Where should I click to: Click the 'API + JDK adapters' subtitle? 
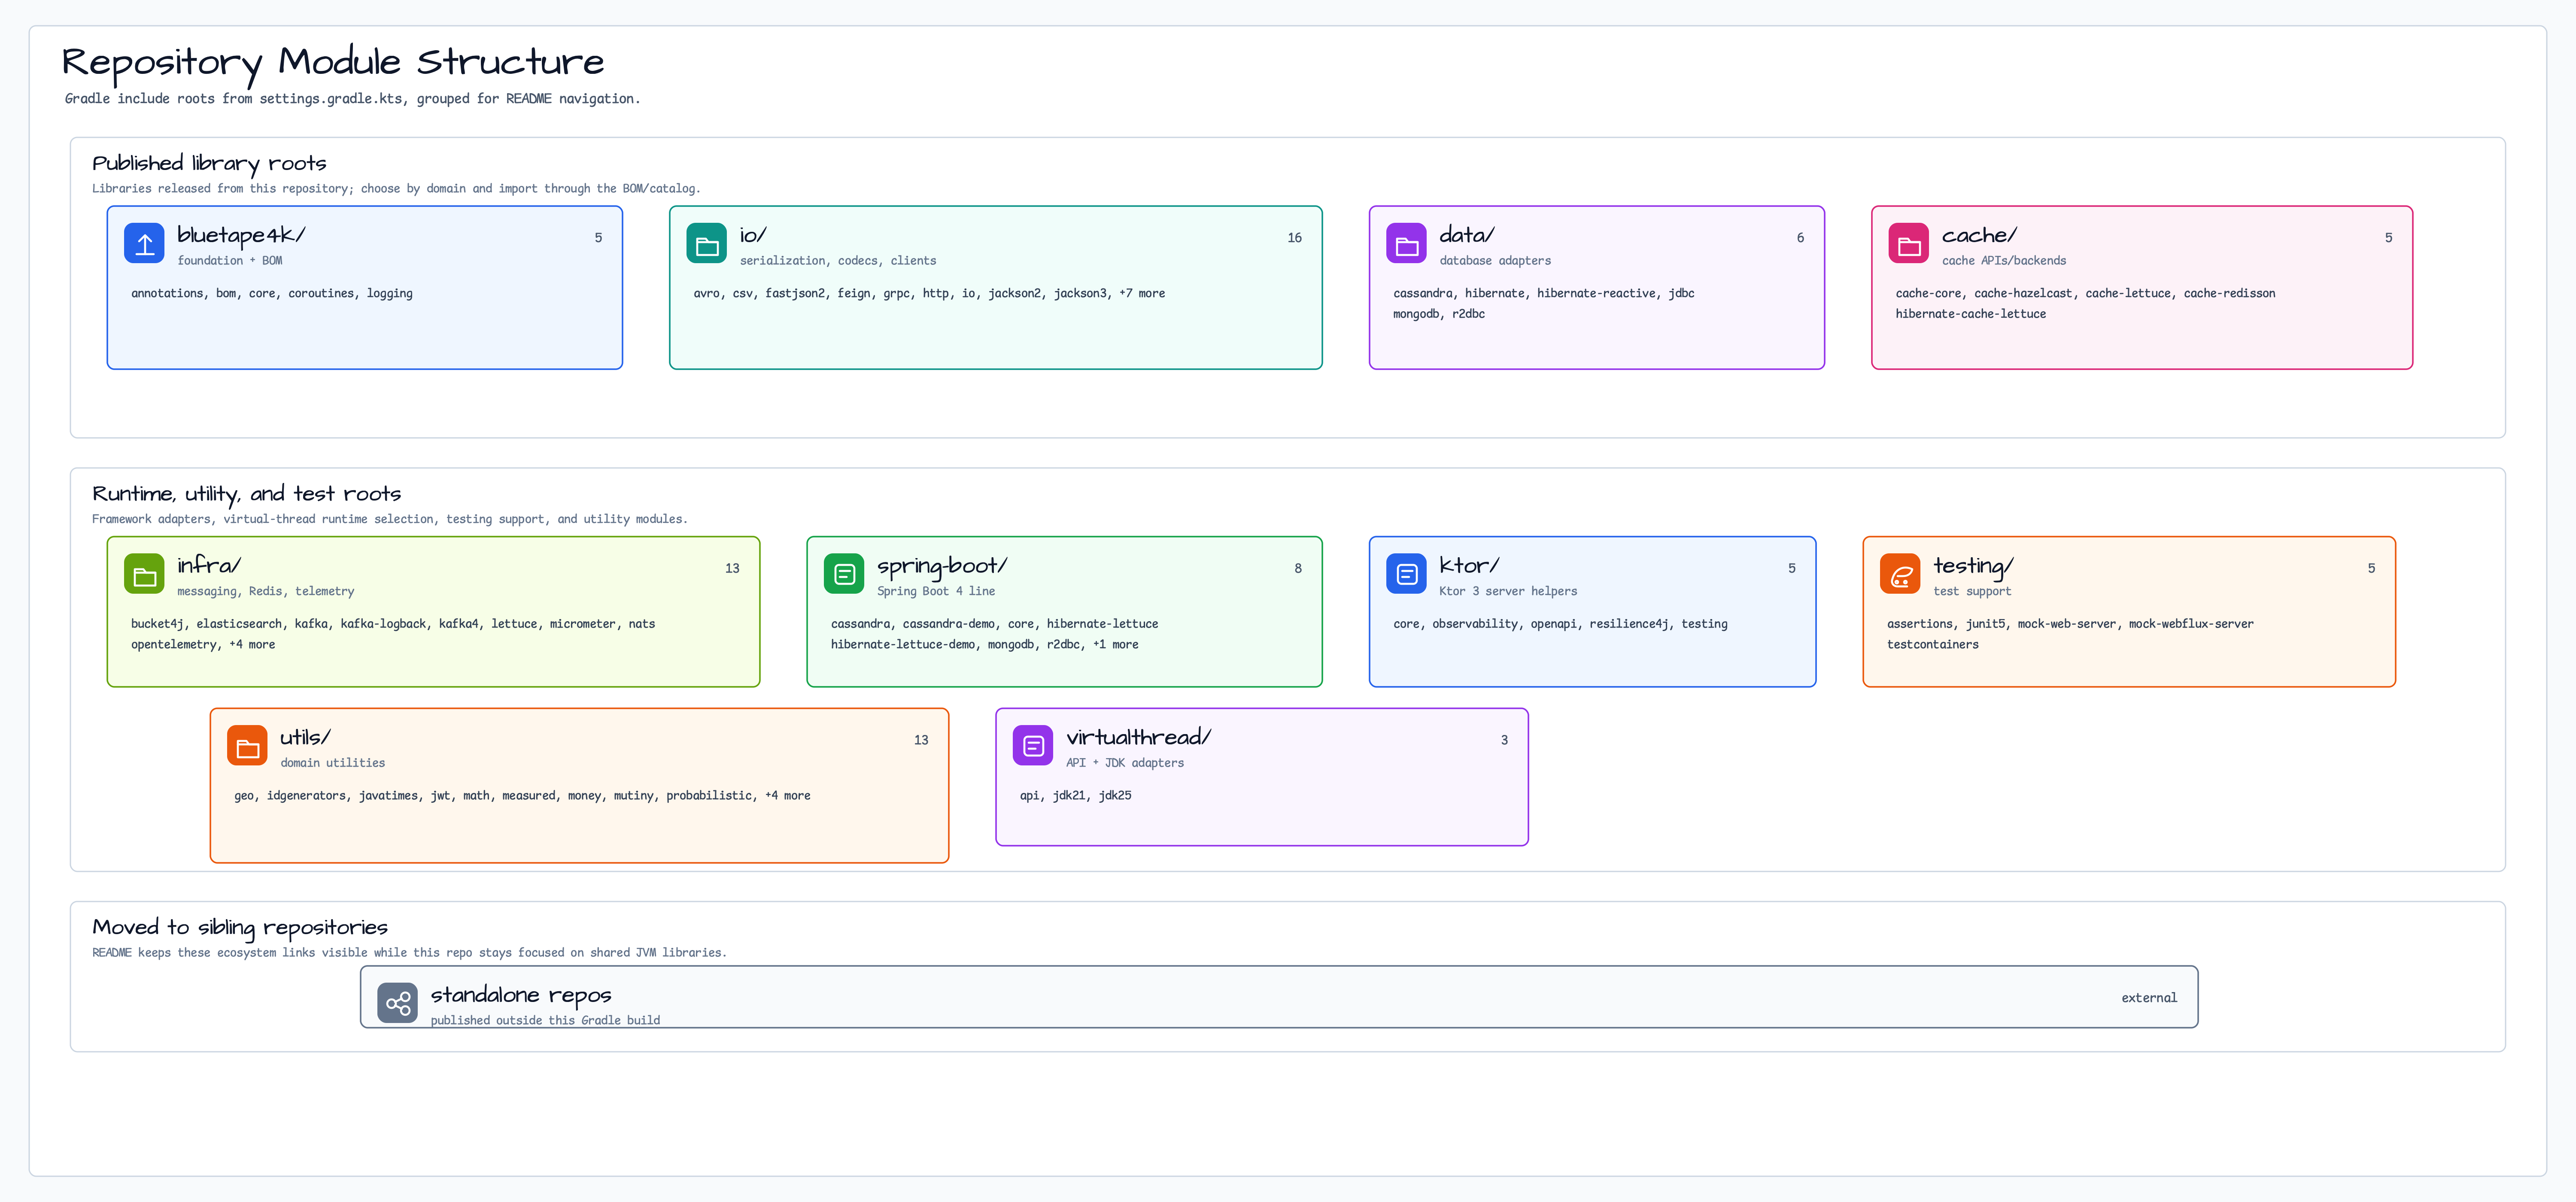1125,763
